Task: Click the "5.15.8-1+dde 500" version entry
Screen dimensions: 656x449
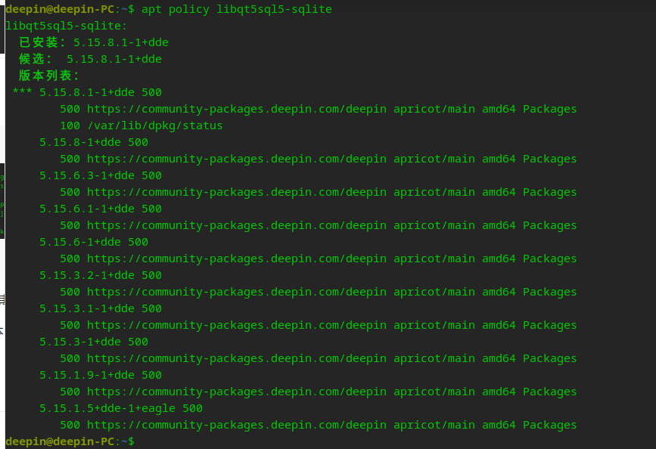Action: (94, 143)
